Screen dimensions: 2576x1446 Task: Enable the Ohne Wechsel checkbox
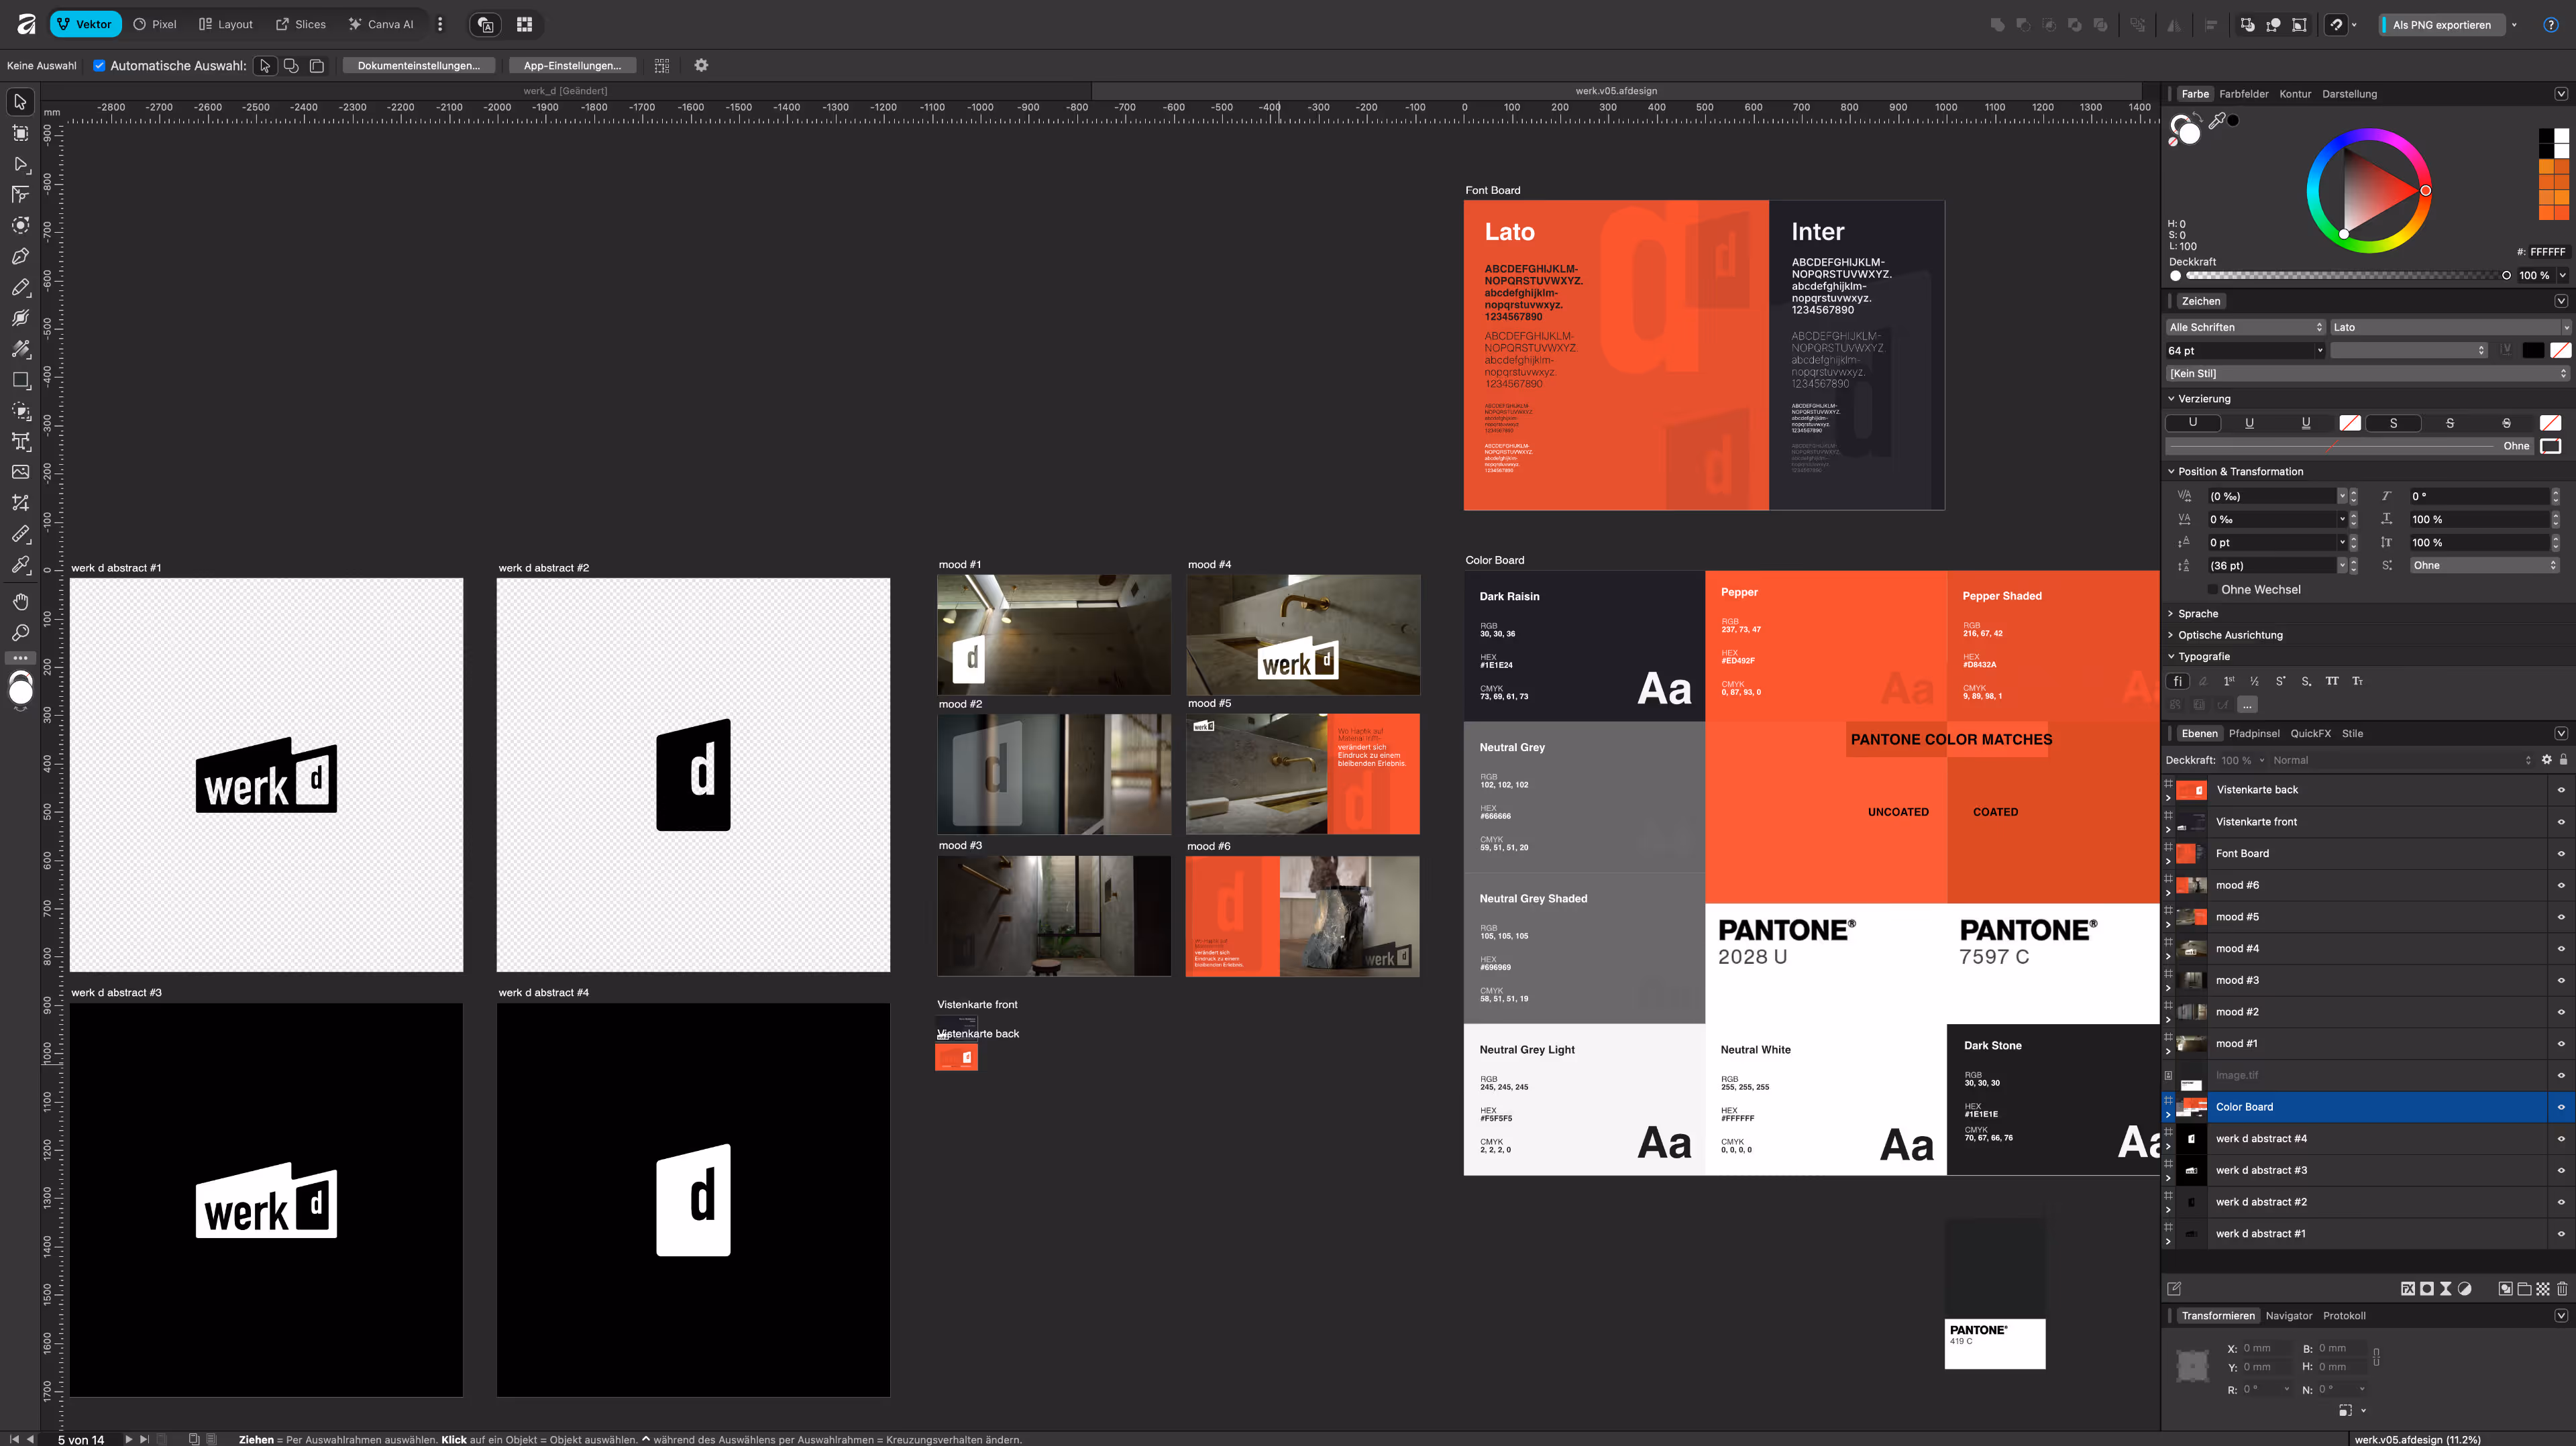(x=2213, y=590)
